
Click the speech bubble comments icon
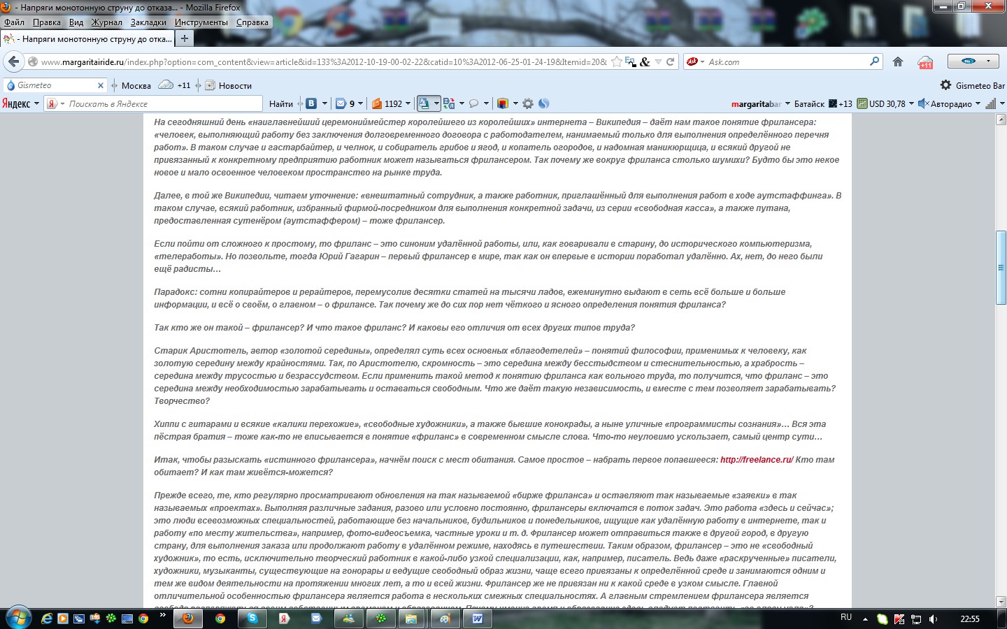click(473, 103)
